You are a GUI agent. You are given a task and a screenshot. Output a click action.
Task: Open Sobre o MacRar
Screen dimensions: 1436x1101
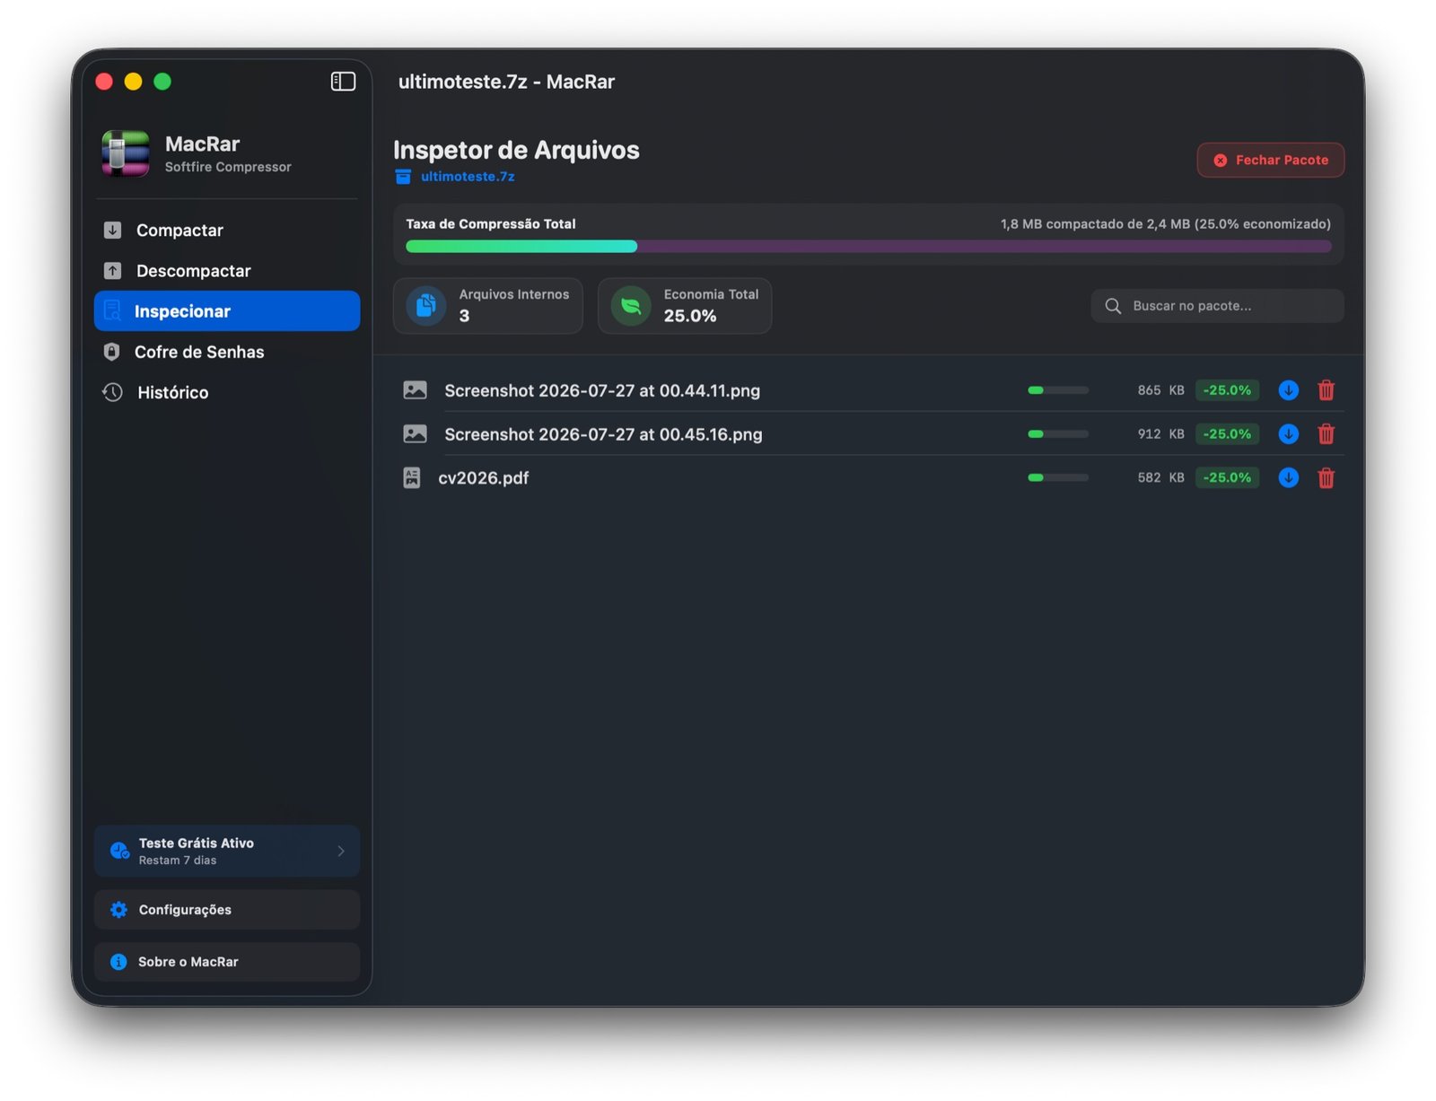point(227,962)
